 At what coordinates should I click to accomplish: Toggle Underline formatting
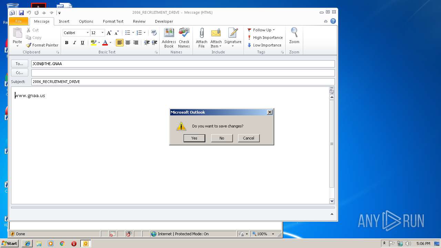(x=82, y=43)
